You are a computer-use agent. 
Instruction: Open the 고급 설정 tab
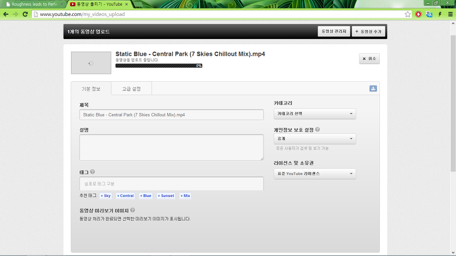click(131, 89)
